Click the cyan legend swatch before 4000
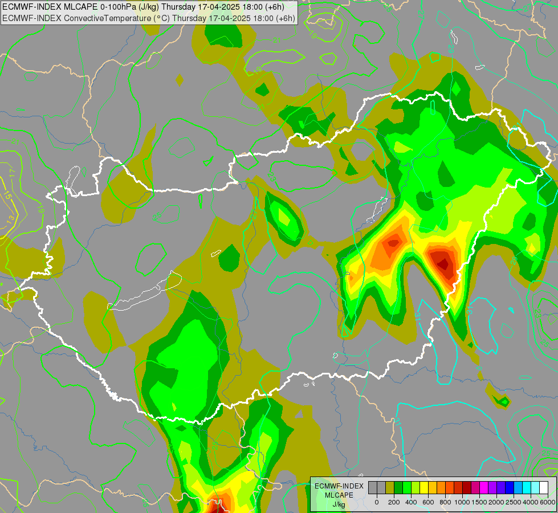 527,488
